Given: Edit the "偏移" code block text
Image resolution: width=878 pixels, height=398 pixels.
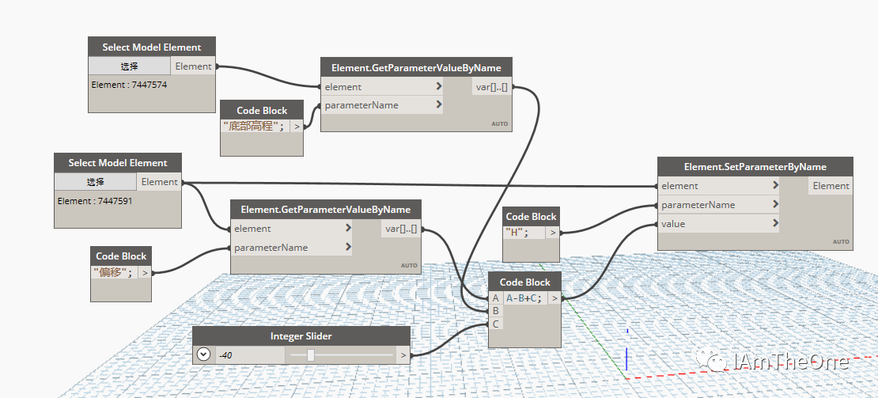Looking at the screenshot, I should [114, 273].
